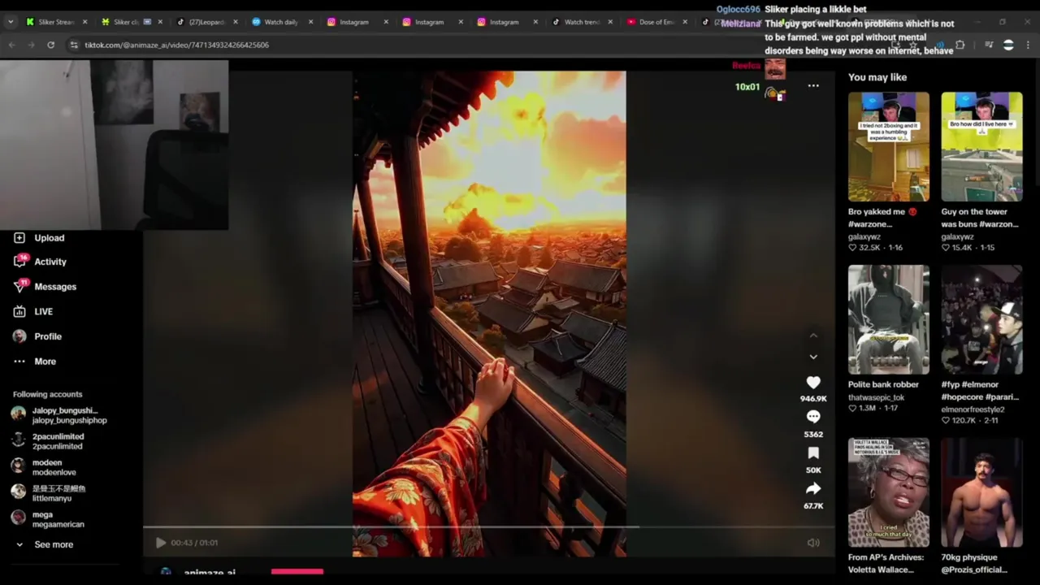The image size is (1040, 585).
Task: Click the site info icon beside URL
Action: pos(73,45)
